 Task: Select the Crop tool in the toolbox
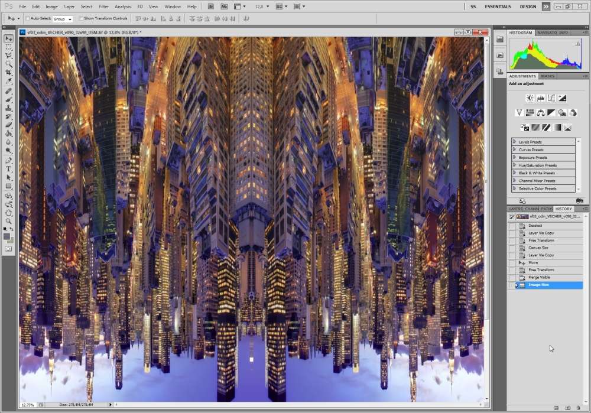tap(8, 72)
